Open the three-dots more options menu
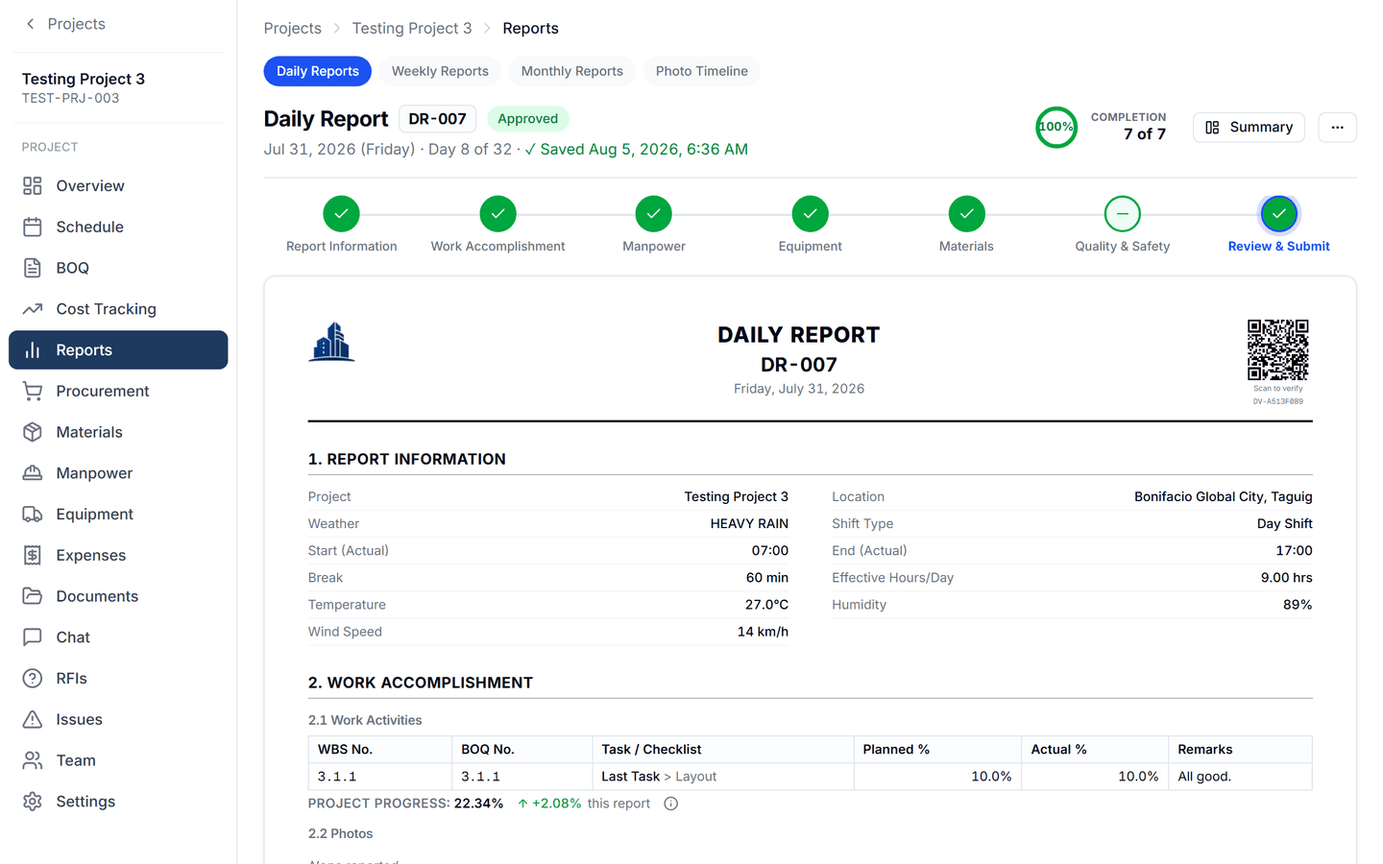The image size is (1383, 864). tap(1337, 128)
